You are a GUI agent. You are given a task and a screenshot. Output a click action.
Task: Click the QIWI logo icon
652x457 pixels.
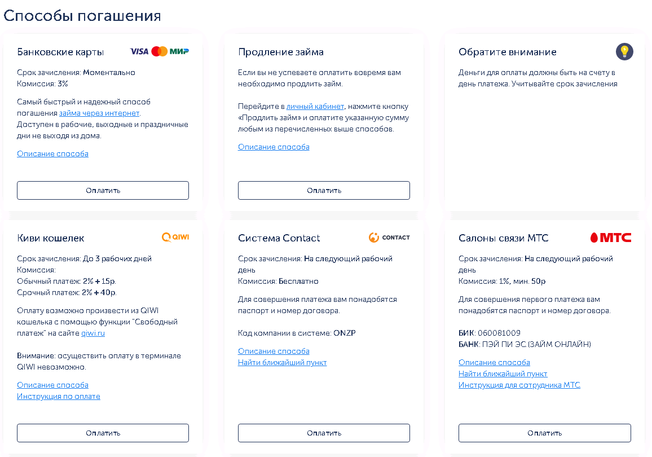click(x=175, y=238)
